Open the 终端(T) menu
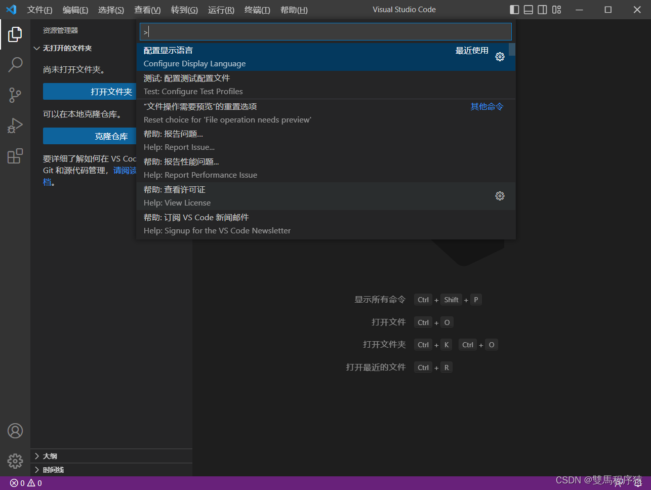Image resolution: width=651 pixels, height=490 pixels. pos(257,10)
